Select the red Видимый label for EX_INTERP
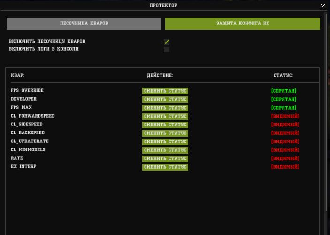 point(285,167)
